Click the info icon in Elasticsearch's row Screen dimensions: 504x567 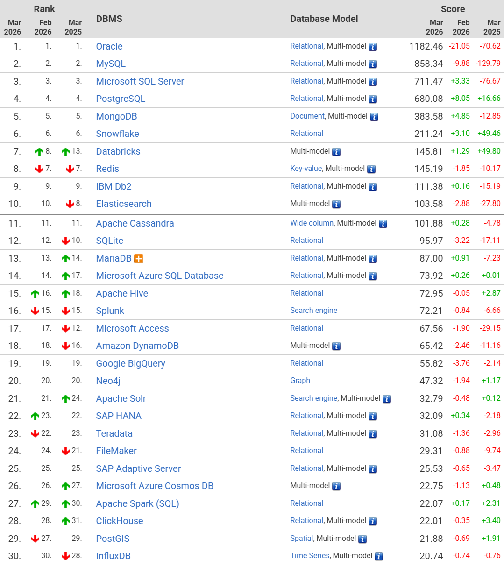point(336,204)
